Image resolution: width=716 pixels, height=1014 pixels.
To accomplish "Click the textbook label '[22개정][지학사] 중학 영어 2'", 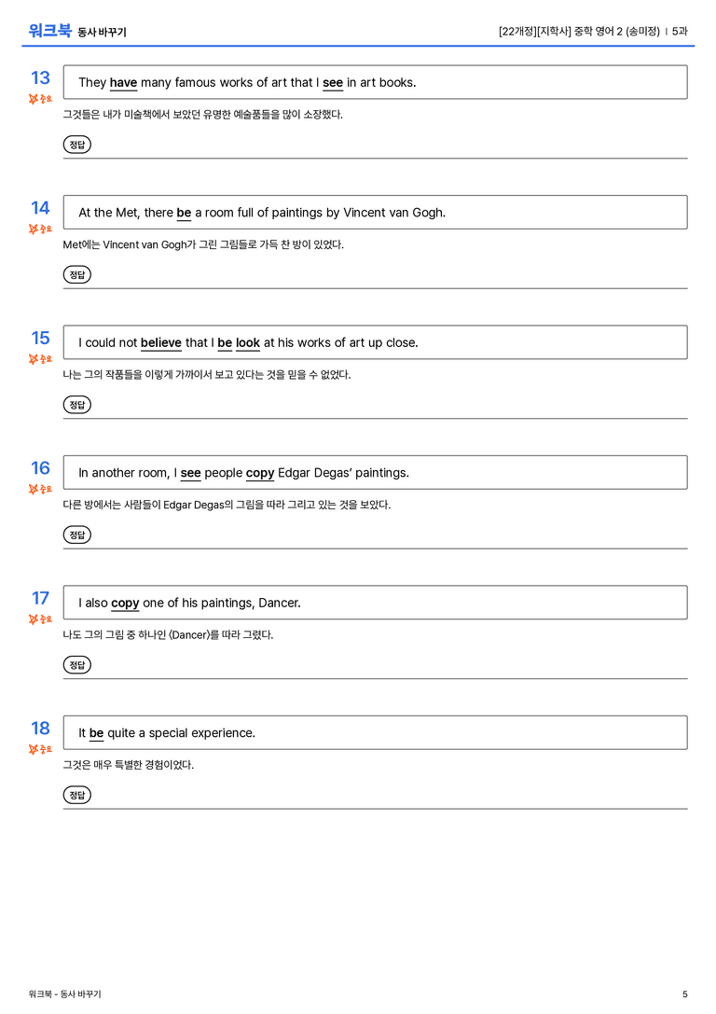I will 561,31.
